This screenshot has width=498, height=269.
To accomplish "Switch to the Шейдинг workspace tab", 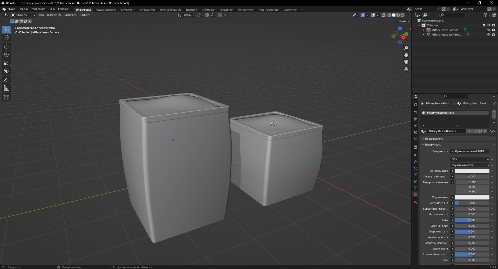I will click(192, 10).
